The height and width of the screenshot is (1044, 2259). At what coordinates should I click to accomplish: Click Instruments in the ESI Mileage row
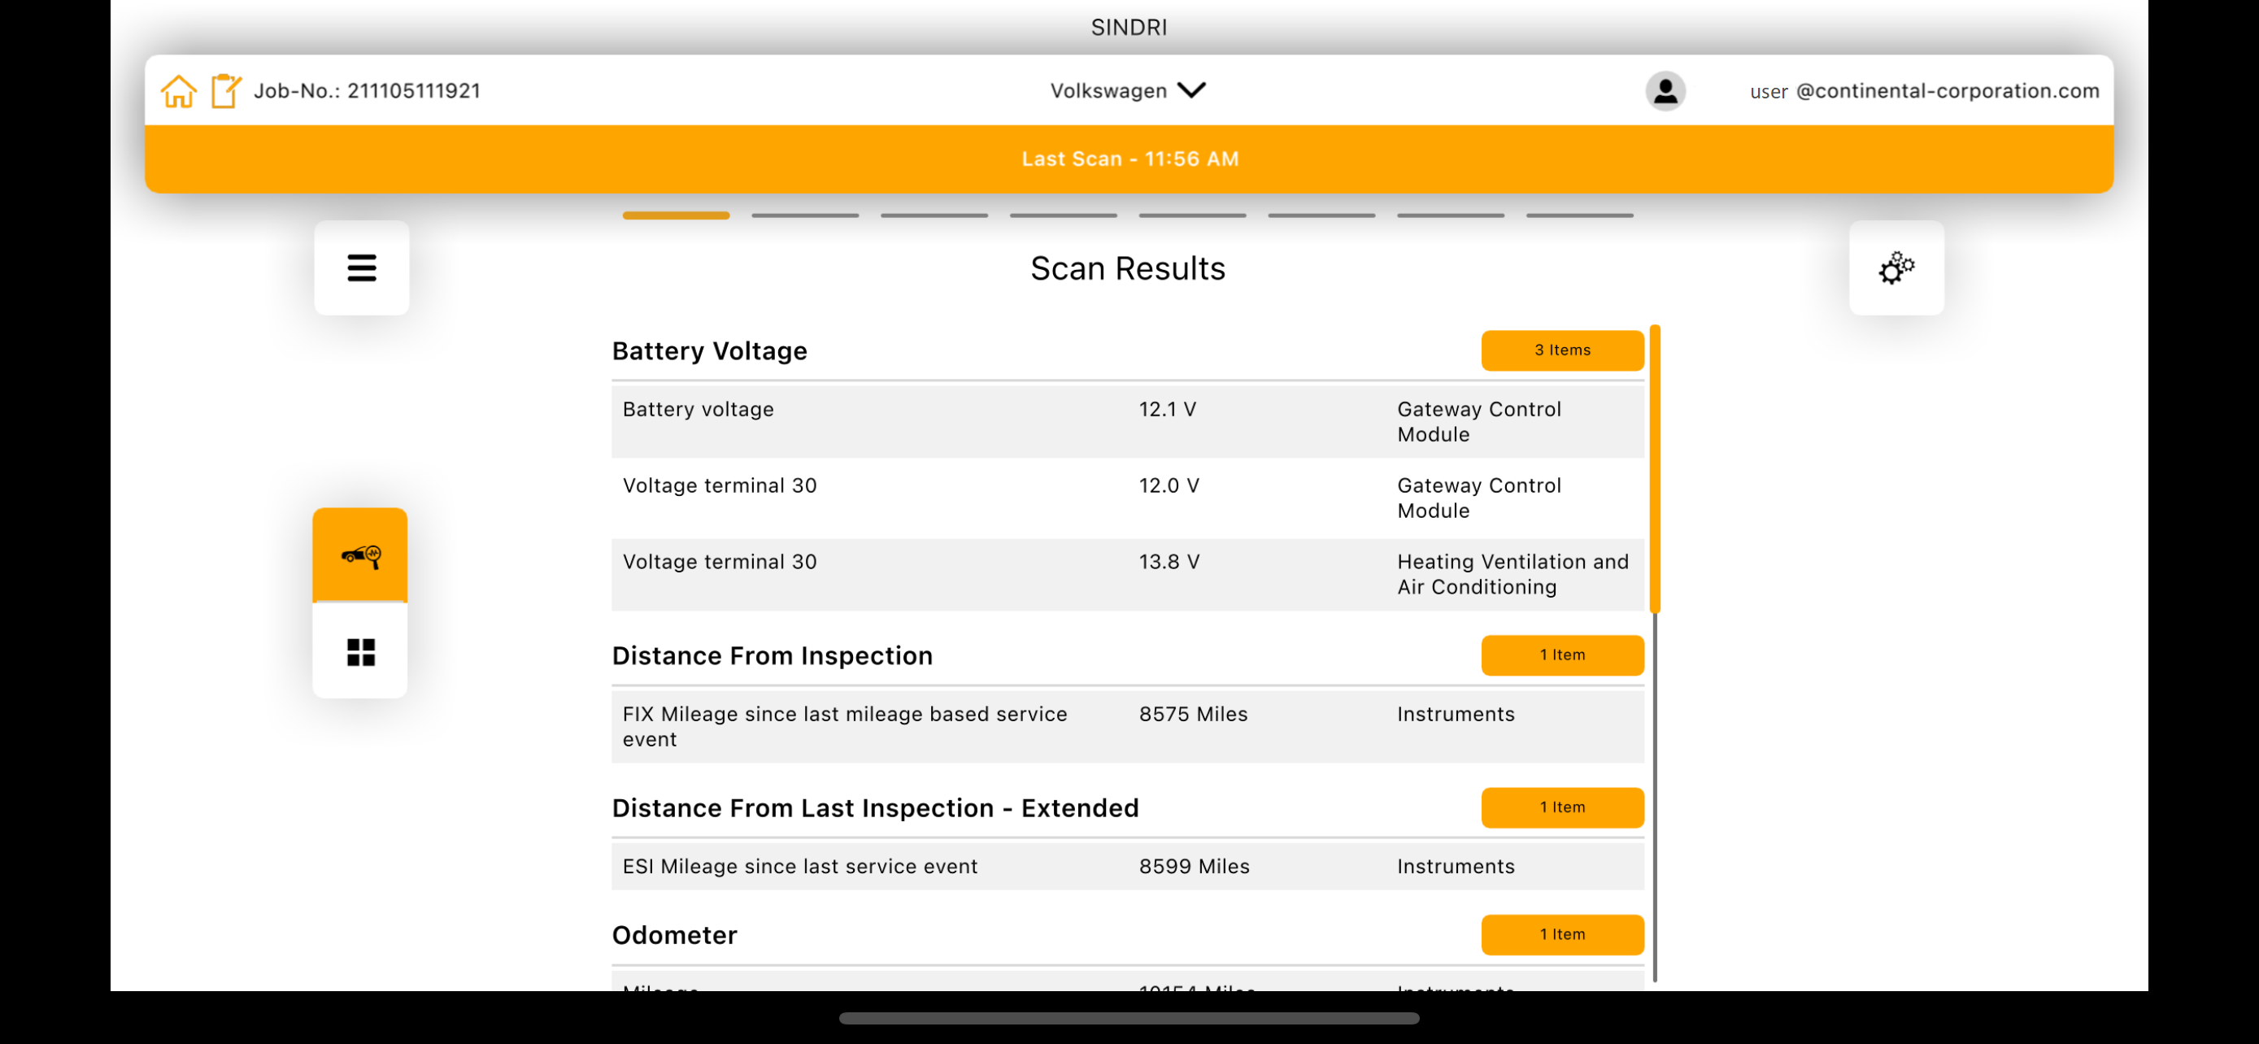[x=1455, y=866]
